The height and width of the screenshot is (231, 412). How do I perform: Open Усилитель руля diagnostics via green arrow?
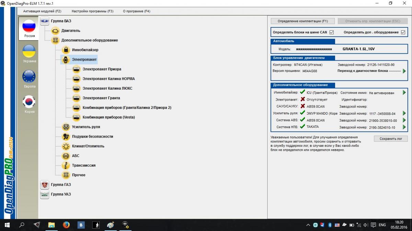coord(404,113)
